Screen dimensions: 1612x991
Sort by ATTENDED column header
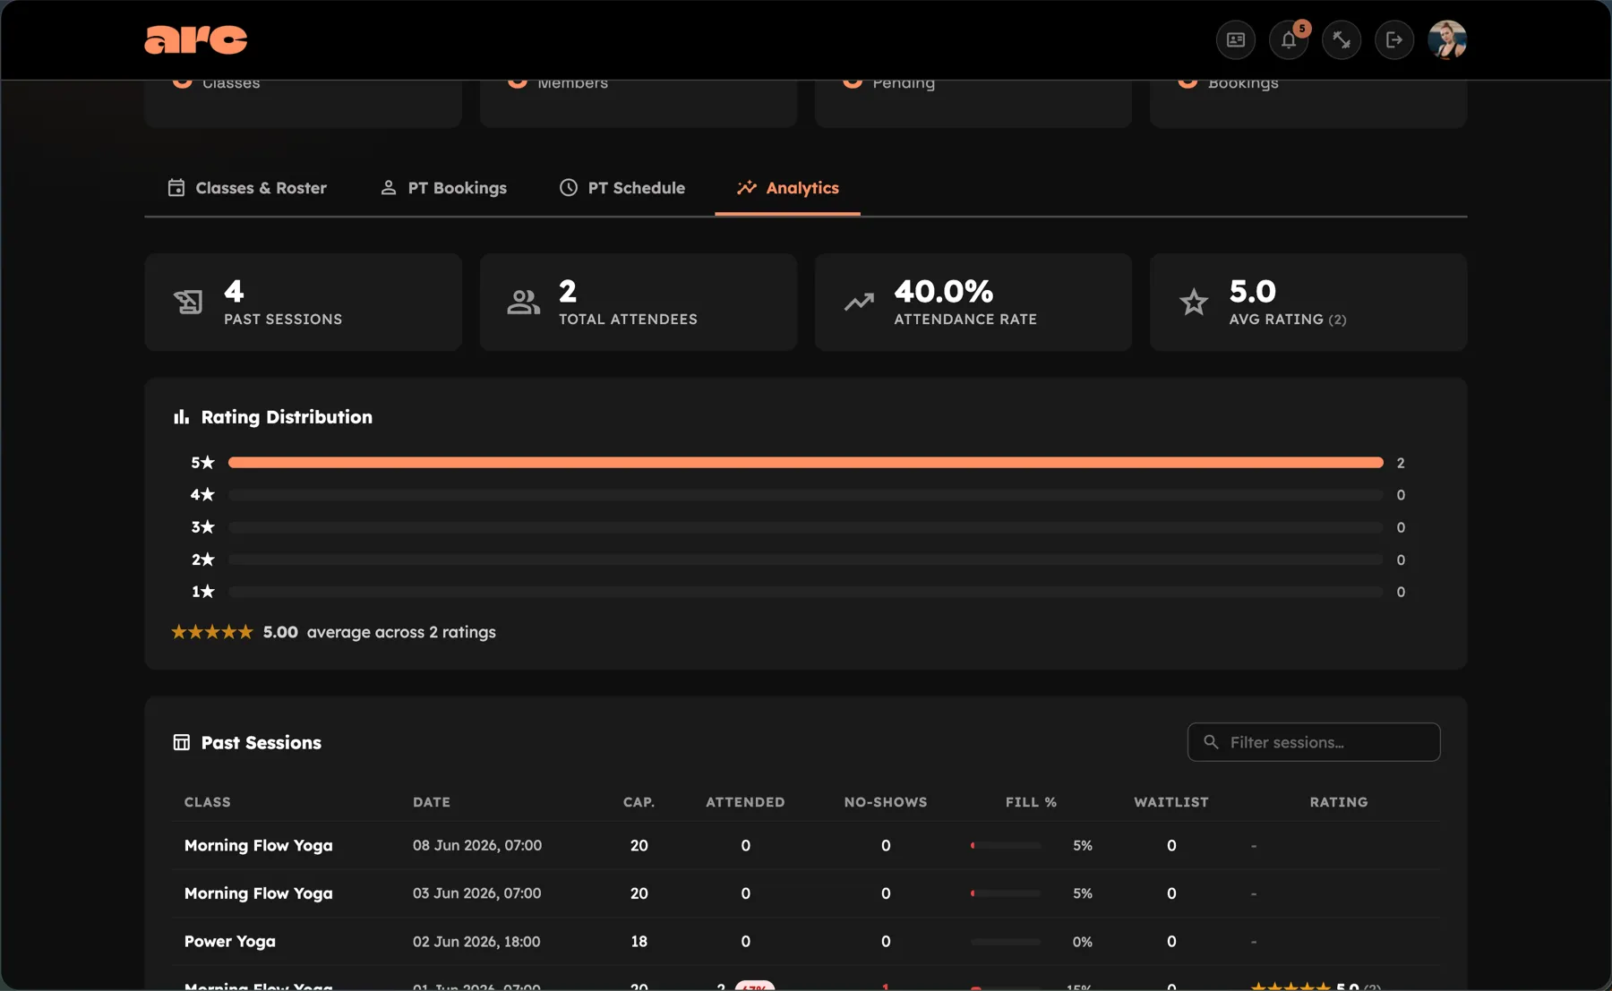[745, 802]
